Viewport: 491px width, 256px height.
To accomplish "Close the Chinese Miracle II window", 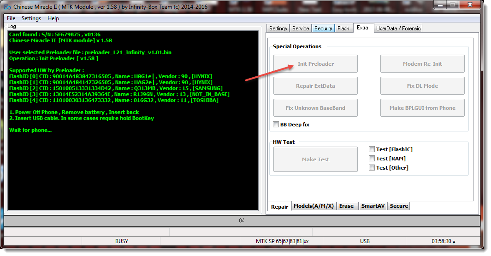I will (470, 5).
